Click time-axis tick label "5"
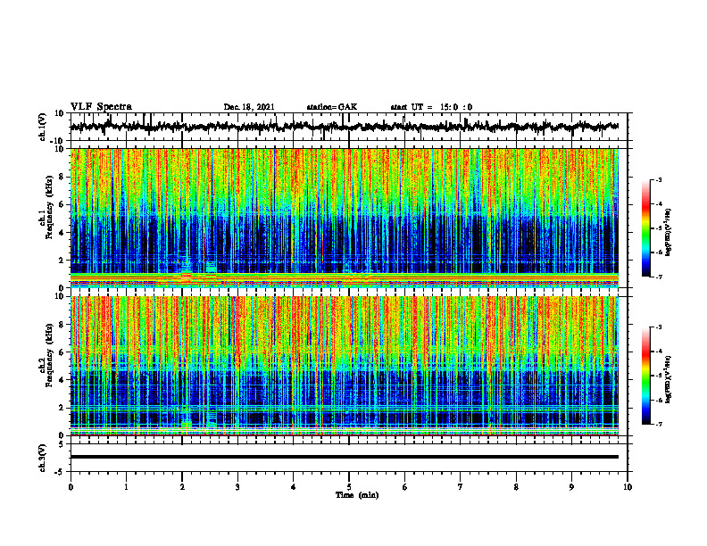Image resolution: width=707 pixels, height=546 pixels. click(x=349, y=487)
